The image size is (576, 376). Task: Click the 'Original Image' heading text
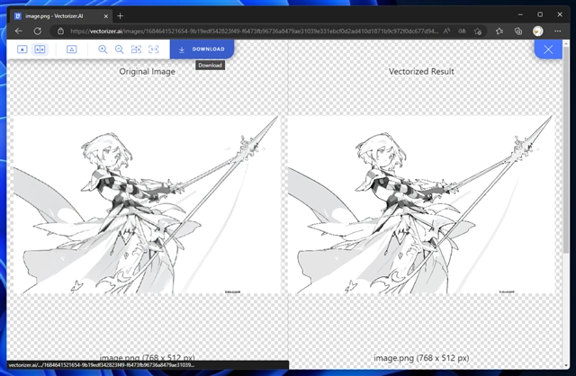pos(147,71)
